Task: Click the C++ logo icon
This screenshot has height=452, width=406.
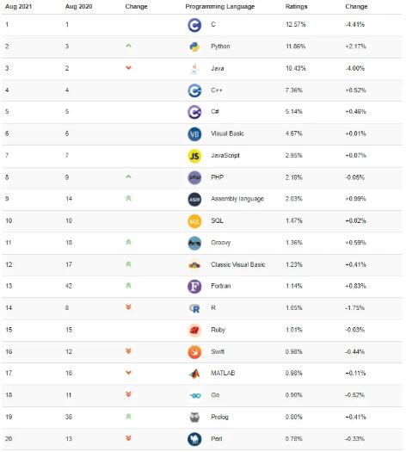Action: coord(194,90)
